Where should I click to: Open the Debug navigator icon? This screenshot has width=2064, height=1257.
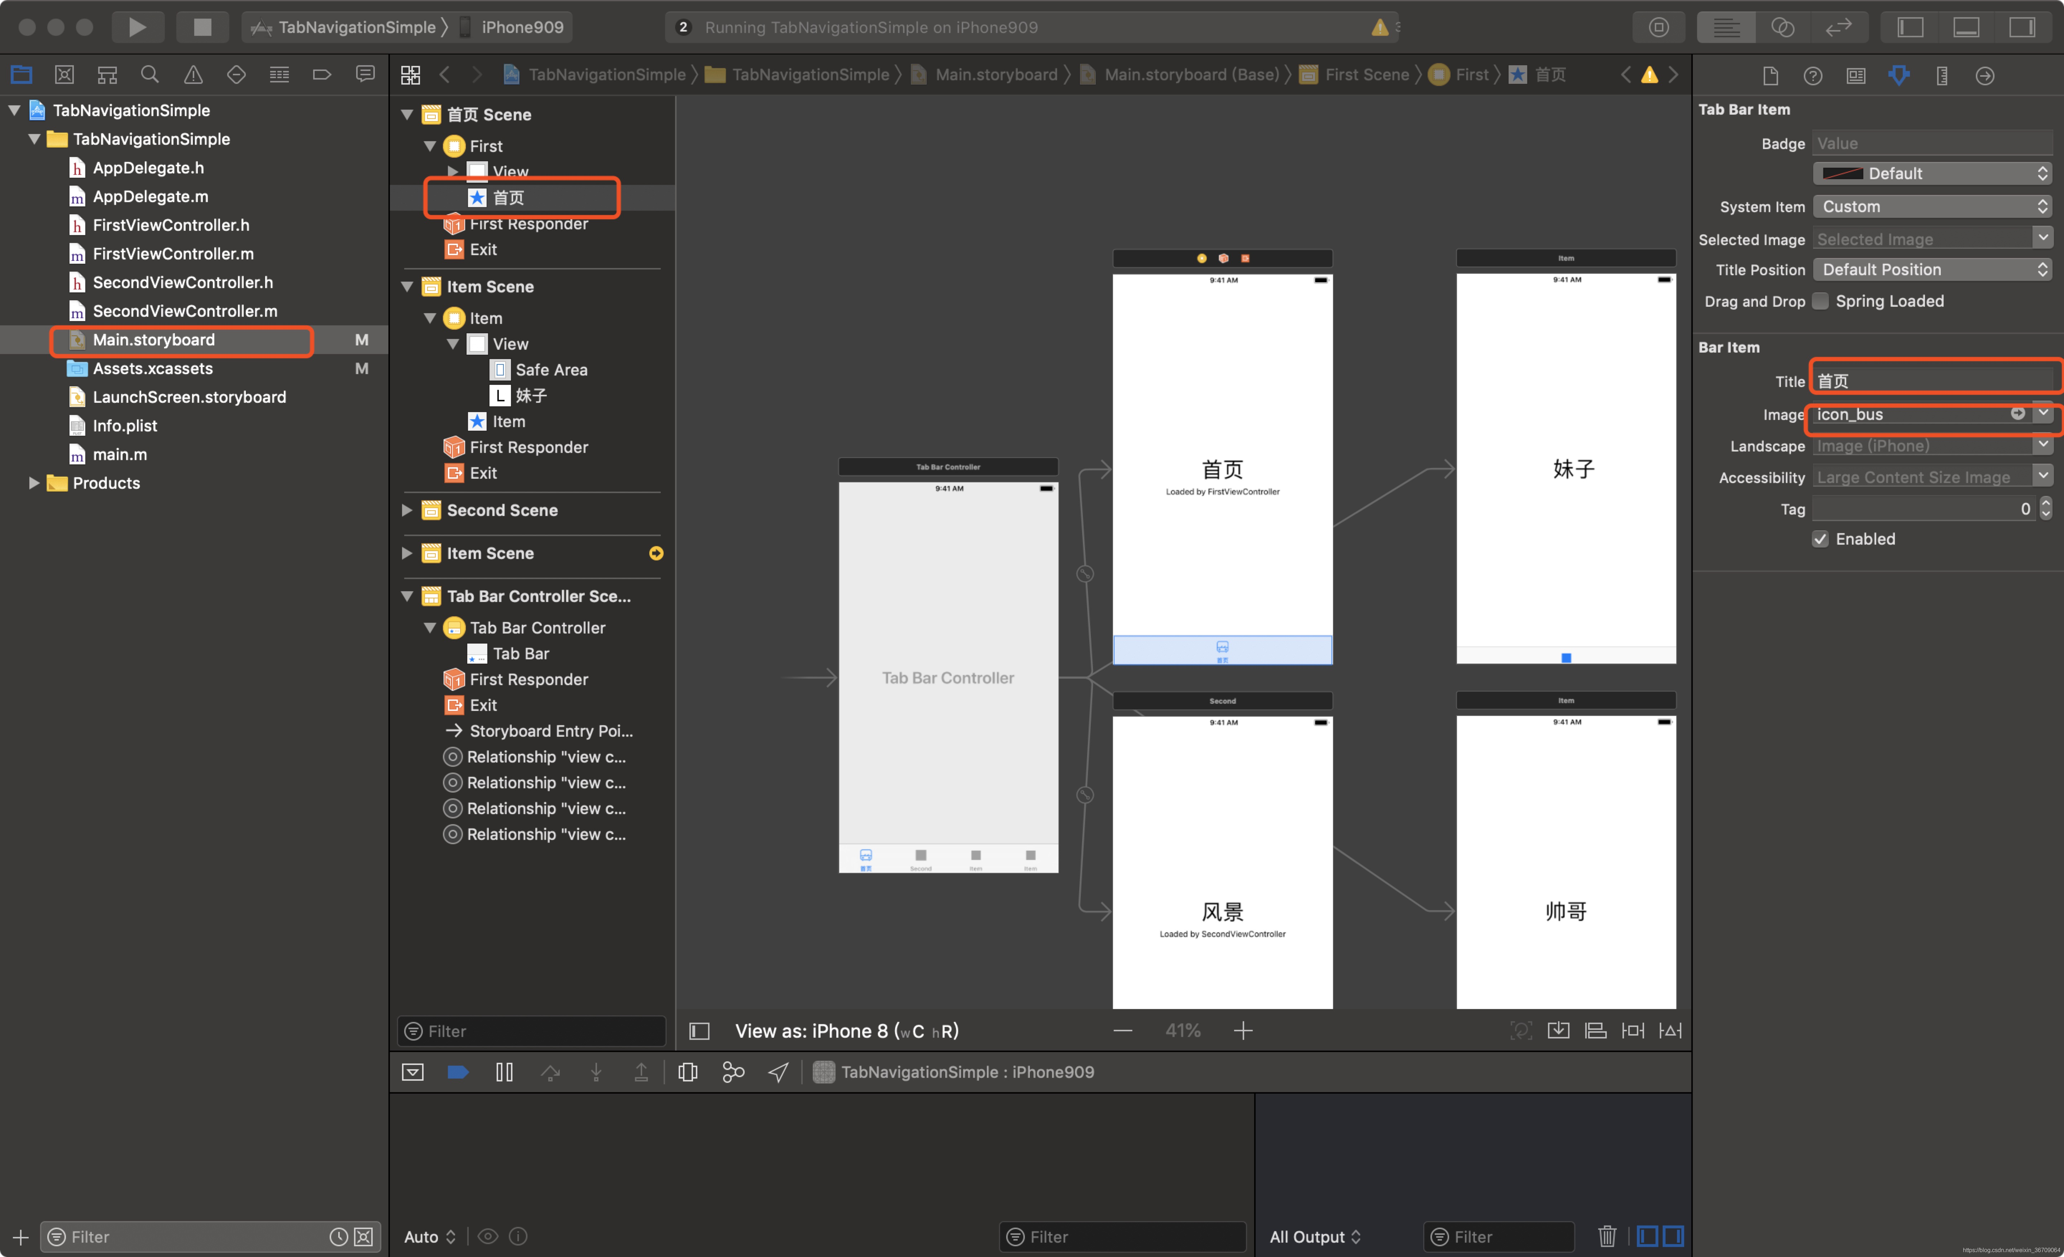[279, 75]
